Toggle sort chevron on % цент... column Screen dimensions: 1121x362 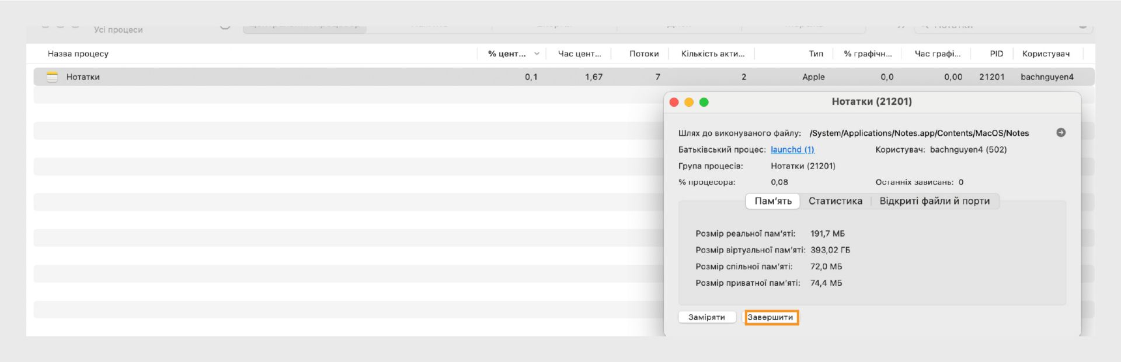[537, 54]
